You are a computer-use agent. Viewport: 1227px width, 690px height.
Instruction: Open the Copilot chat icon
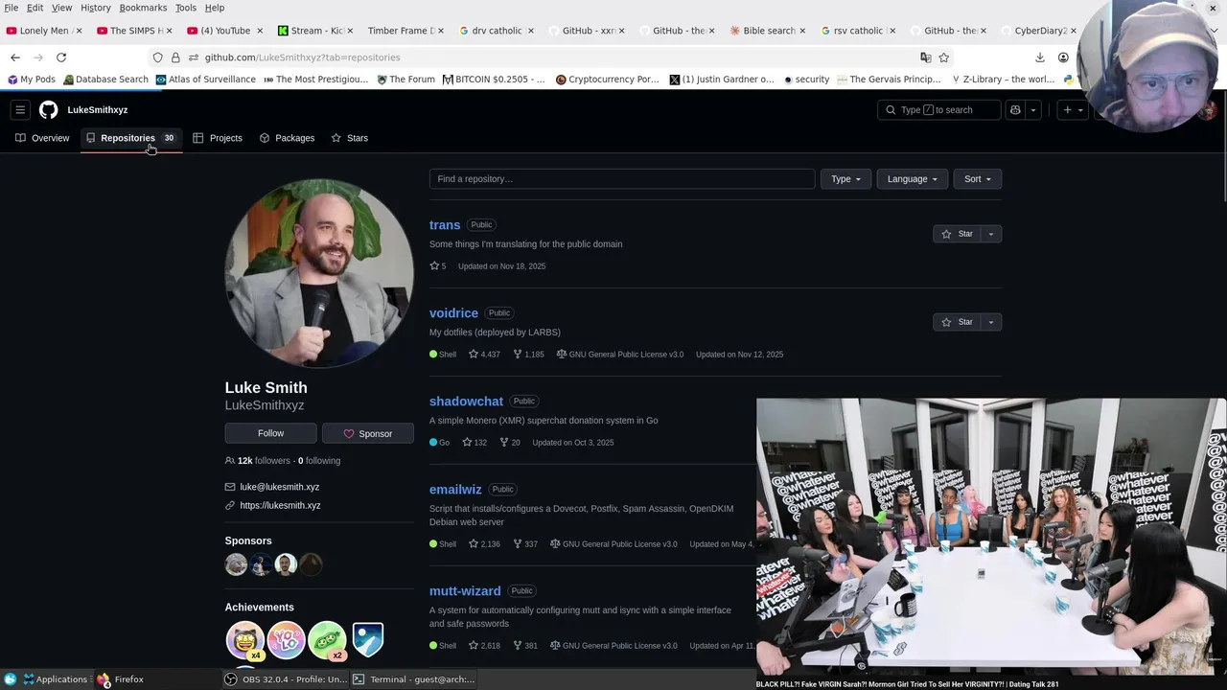tap(1015, 110)
